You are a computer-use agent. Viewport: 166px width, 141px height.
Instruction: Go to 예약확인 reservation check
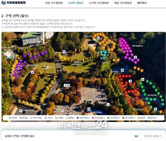(142, 3)
